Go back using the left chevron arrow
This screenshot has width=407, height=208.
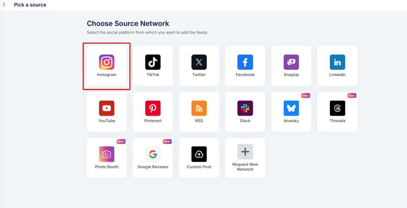(x=4, y=5)
